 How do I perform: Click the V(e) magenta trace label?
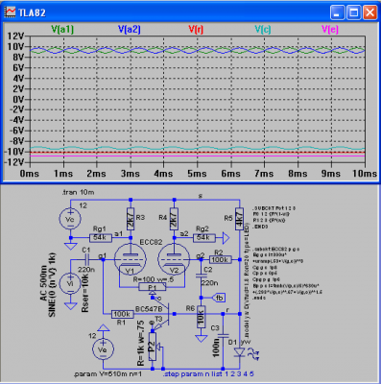(x=330, y=30)
